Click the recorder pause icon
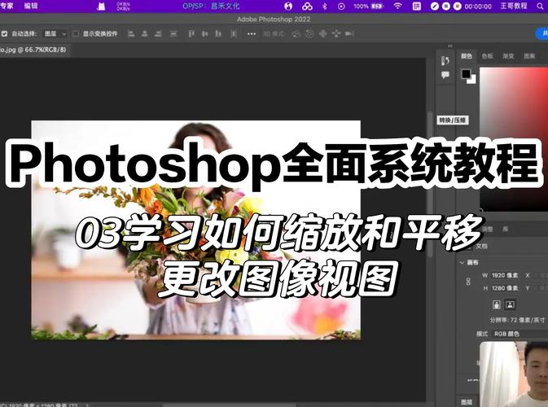This screenshot has width=548, height=407. click(x=446, y=6)
